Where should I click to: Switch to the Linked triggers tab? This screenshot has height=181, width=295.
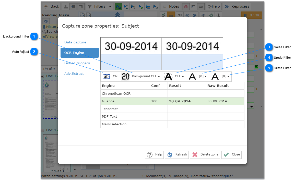point(77,63)
